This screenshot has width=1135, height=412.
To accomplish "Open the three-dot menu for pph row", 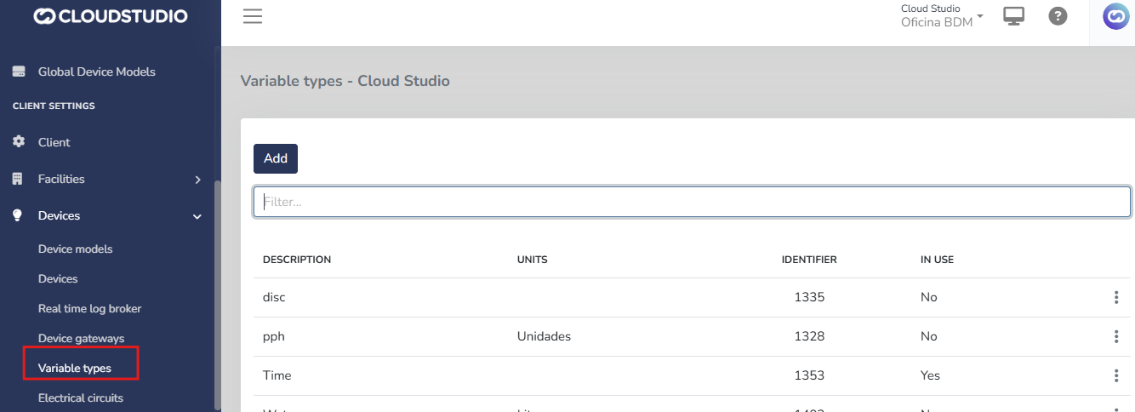I will pos(1115,336).
